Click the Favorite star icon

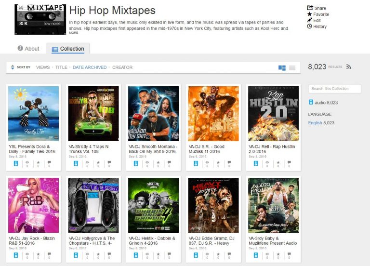[309, 14]
